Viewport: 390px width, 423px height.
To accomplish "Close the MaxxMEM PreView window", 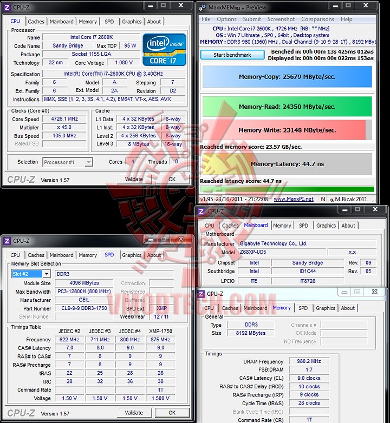I will click(x=366, y=5).
